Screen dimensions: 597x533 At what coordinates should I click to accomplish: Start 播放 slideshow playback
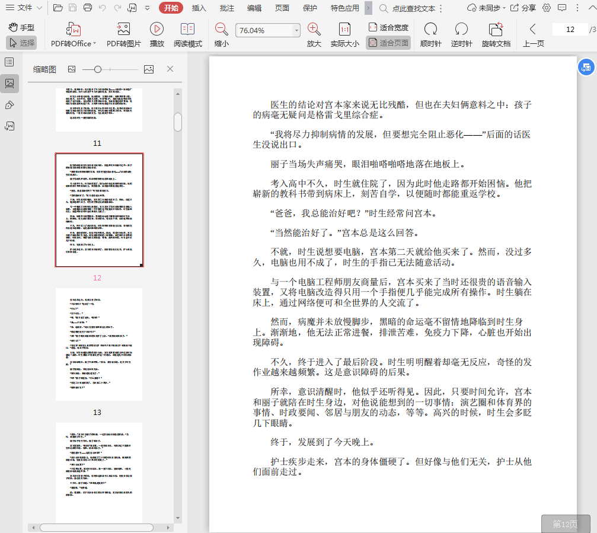tap(157, 34)
